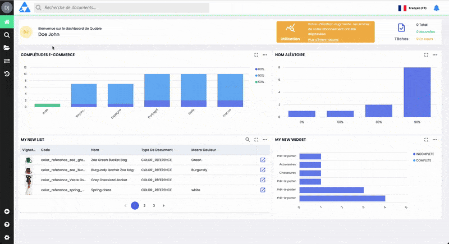Expand My New List widget to fullscreen
The height and width of the screenshot is (244, 449).
[x=256, y=140]
